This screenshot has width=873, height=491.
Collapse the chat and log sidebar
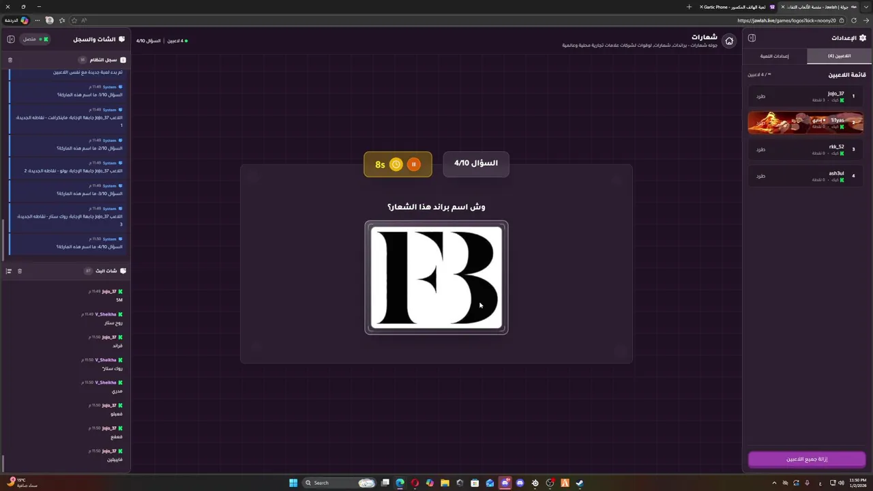point(11,39)
